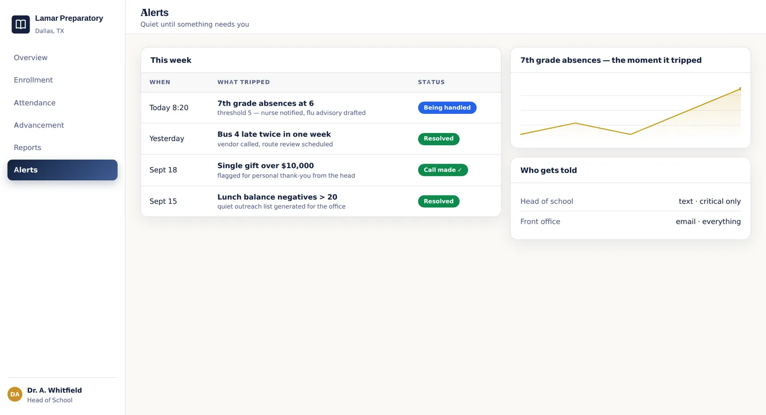Click the Yesterday time cell
Screen dimensions: 766x415
(167, 139)
